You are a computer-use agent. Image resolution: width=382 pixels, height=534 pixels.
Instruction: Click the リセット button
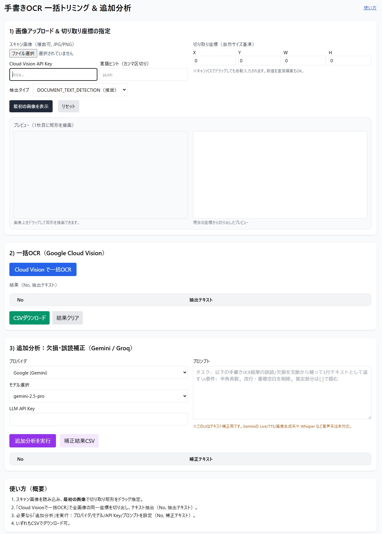point(68,106)
